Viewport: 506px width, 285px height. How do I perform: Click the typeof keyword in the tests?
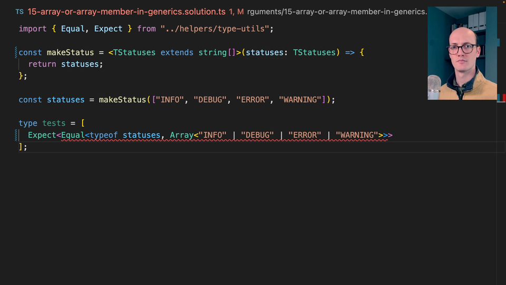click(103, 135)
